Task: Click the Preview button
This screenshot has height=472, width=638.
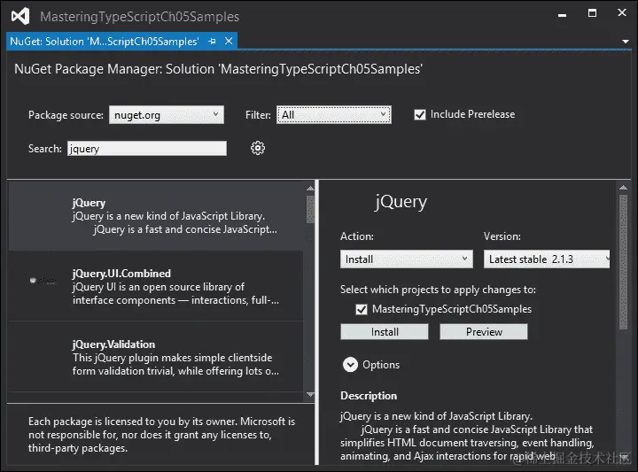Action: tap(484, 332)
